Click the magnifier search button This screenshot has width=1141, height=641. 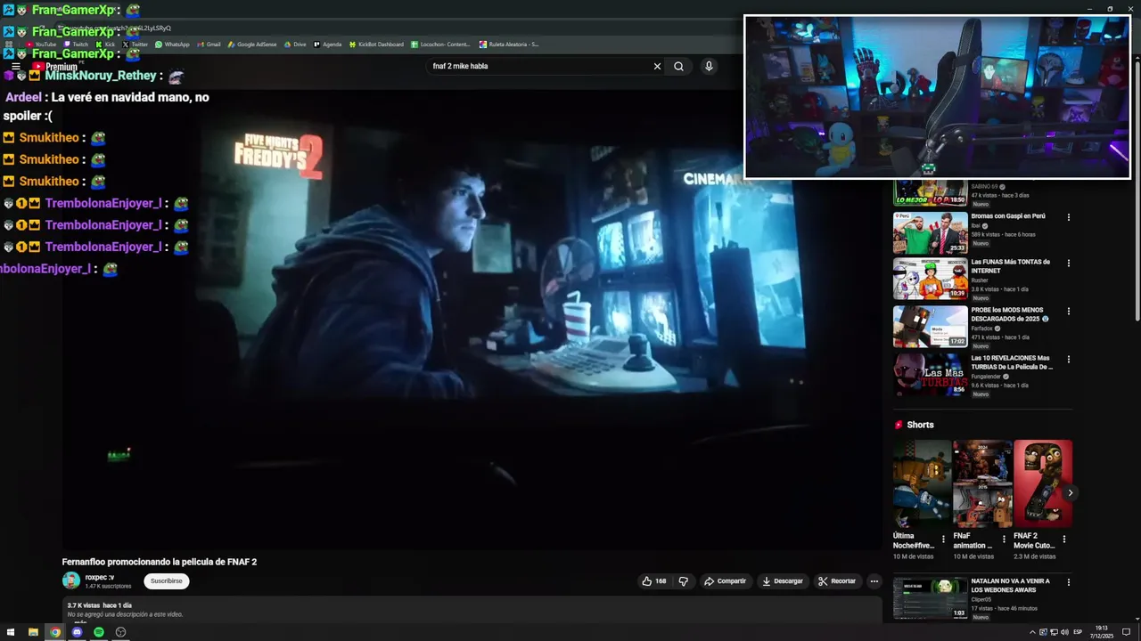click(678, 66)
